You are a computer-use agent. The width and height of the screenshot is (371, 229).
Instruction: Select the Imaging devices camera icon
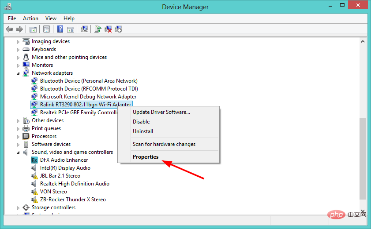[26, 41]
